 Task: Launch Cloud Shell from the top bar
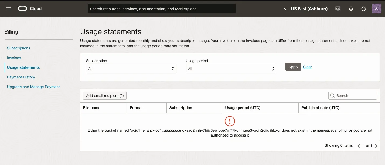(338, 9)
